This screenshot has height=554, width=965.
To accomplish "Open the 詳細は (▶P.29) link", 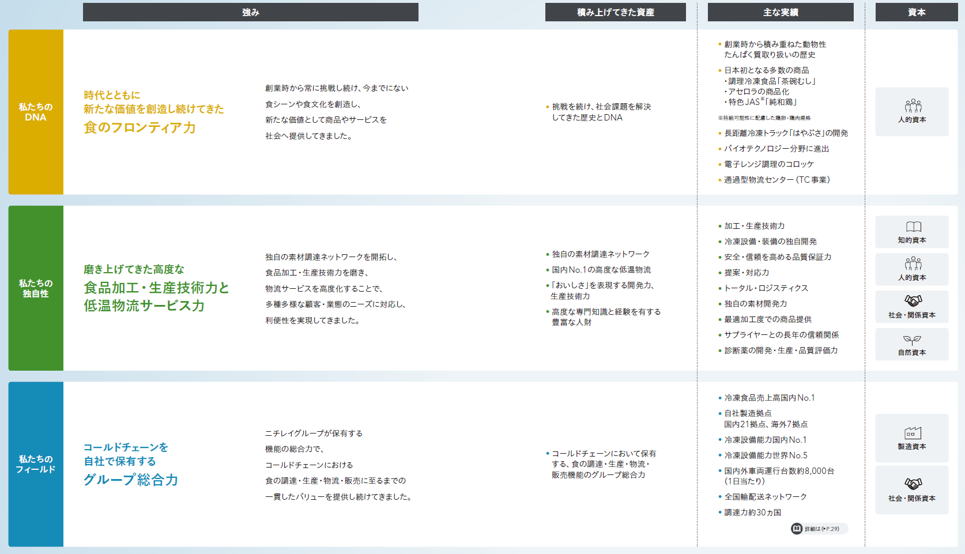I will [x=819, y=529].
